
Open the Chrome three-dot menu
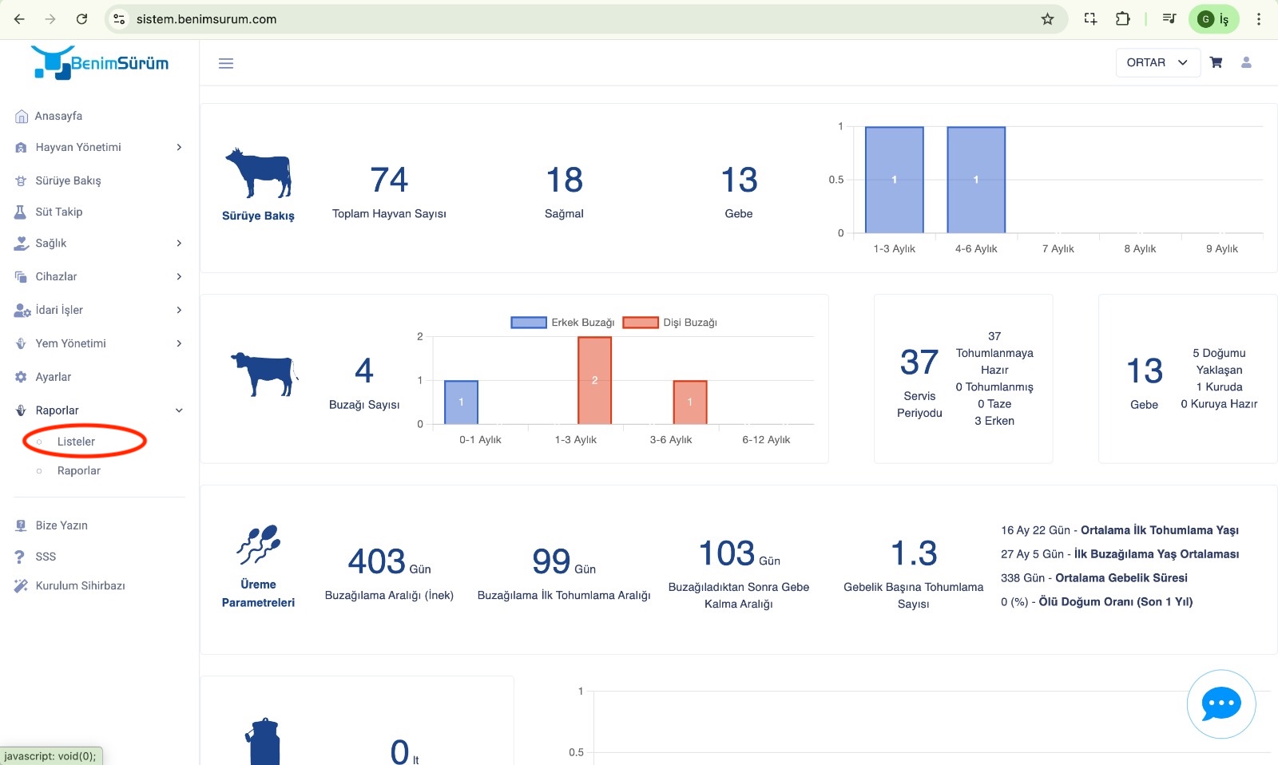pos(1259,19)
